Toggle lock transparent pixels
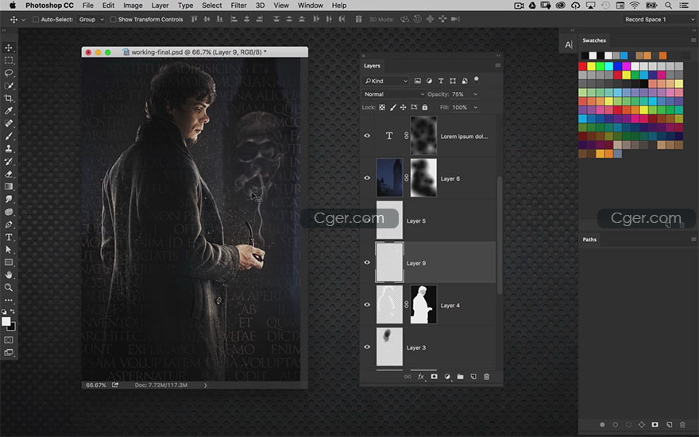 (382, 107)
